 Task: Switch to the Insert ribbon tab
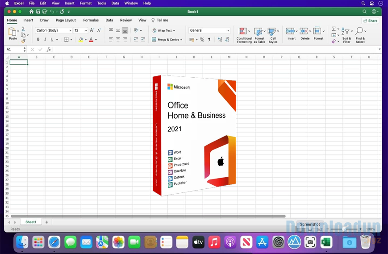28,20
